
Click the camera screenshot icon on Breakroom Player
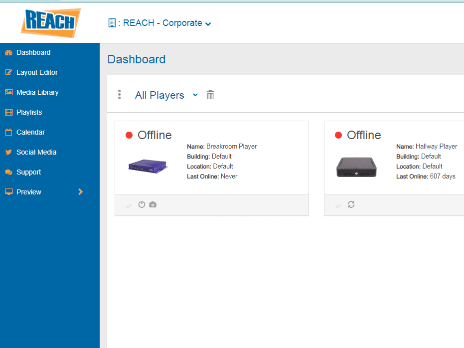(x=153, y=204)
